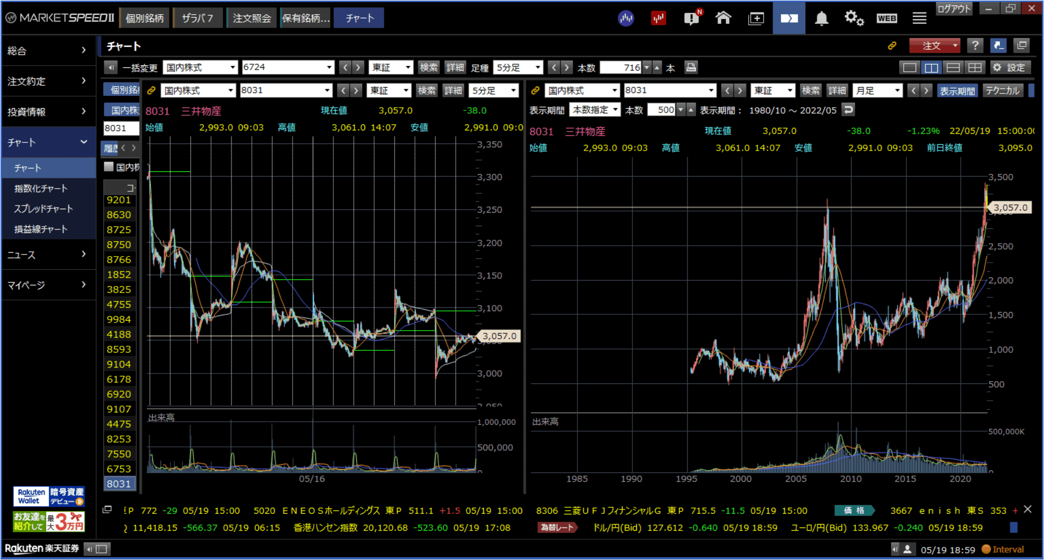Click the highlighted blue arrow panel icon
Image resolution: width=1044 pixels, height=560 pixels.
click(789, 18)
